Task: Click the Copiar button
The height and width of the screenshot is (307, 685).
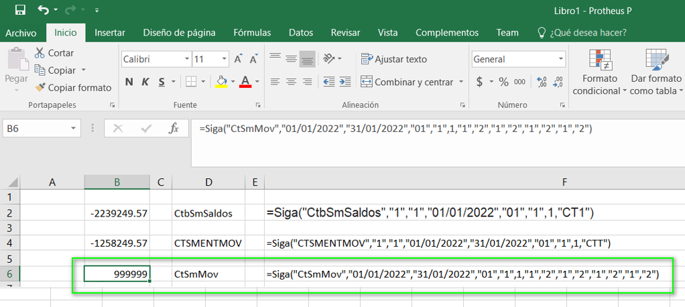Action: (x=56, y=70)
